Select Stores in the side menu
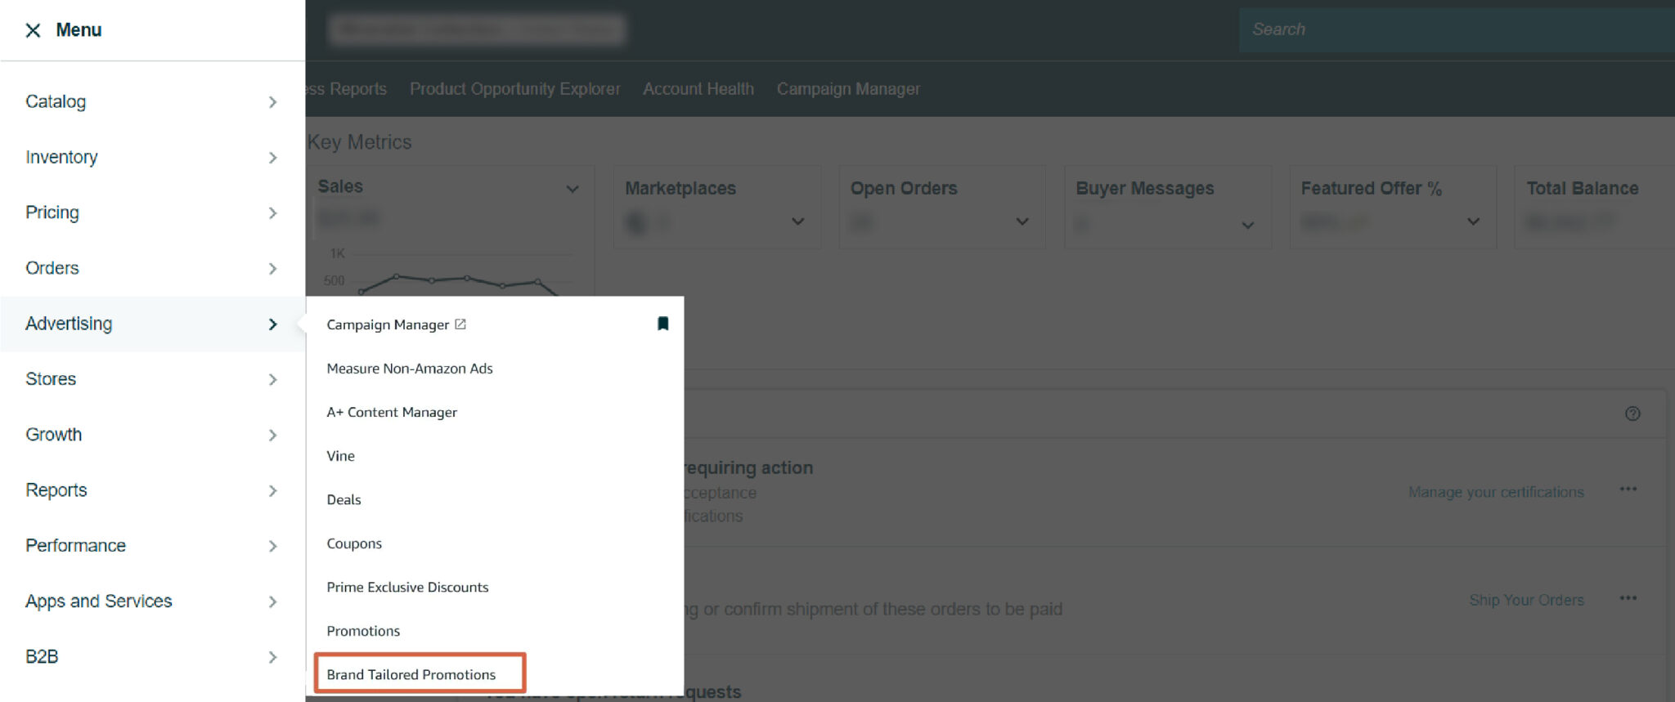1675x702 pixels. pos(51,379)
